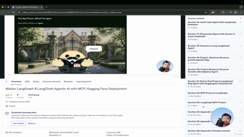Click the search magnifier beside Overview tab
The image size is (244, 137).
6,81
